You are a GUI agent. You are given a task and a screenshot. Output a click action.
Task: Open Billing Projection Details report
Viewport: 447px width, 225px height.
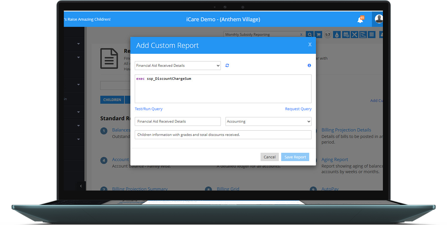coord(346,130)
